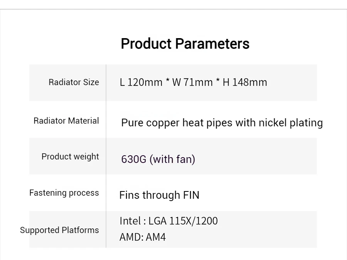The height and width of the screenshot is (260, 347).
Task: Click the AM4 socket text
Action: click(x=156, y=237)
